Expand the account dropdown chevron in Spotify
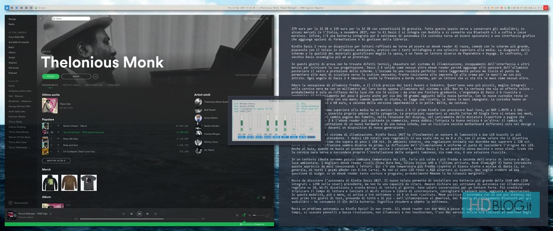 pyautogui.click(x=267, y=18)
